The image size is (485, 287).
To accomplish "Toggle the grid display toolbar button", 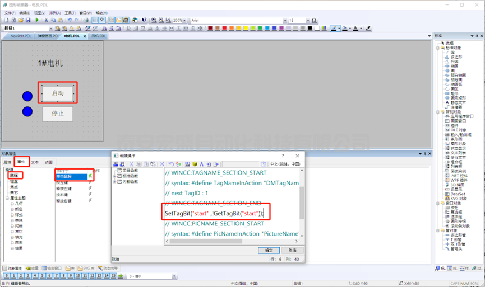I will 95,20.
